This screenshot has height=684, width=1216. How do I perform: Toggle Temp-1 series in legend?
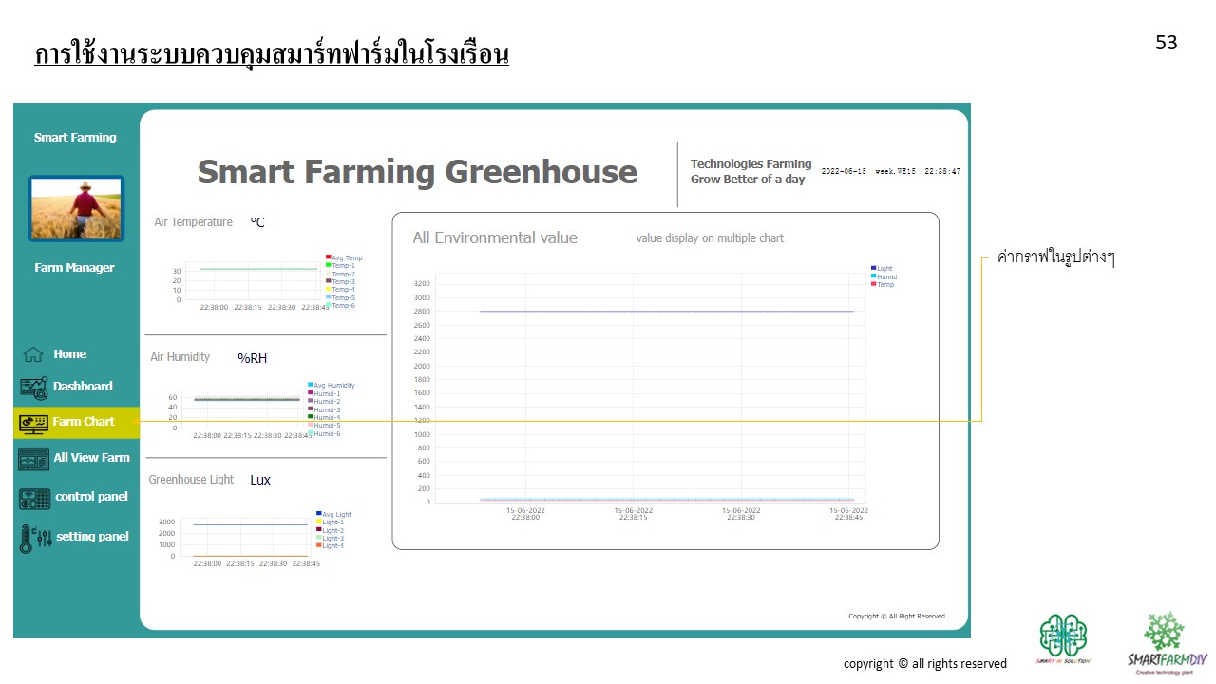pos(340,265)
